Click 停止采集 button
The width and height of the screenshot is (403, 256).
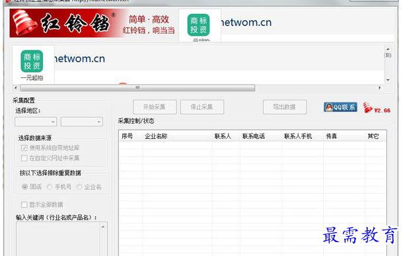(x=202, y=107)
